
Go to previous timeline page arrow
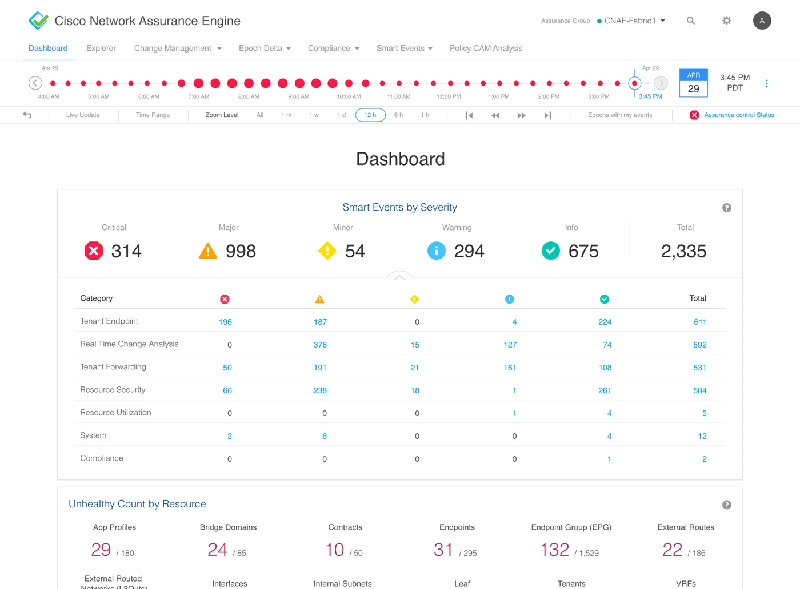[x=35, y=83]
